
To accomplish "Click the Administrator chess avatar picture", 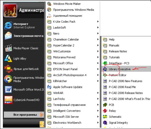I will 10,11.
